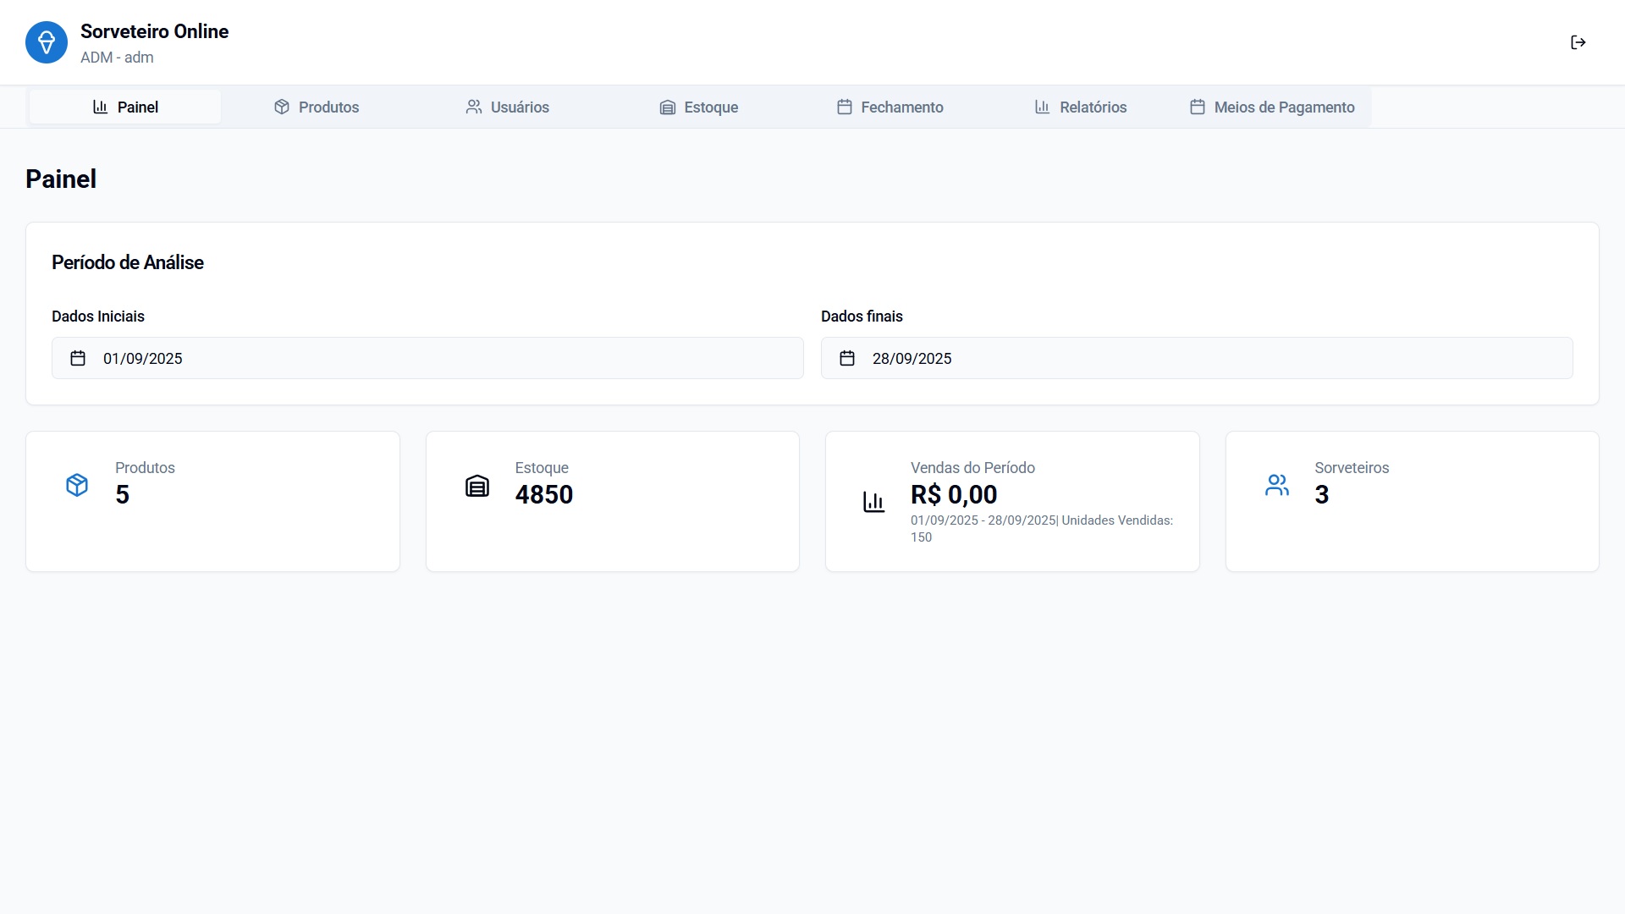This screenshot has height=914, width=1625.
Task: Click the Sorveteiro Online title
Action: 154,31
